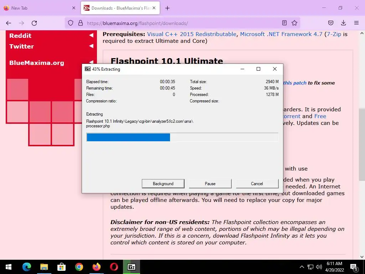This screenshot has height=274, width=365.
Task: Click the Background button in 7-Zip dialog
Action: click(163, 184)
